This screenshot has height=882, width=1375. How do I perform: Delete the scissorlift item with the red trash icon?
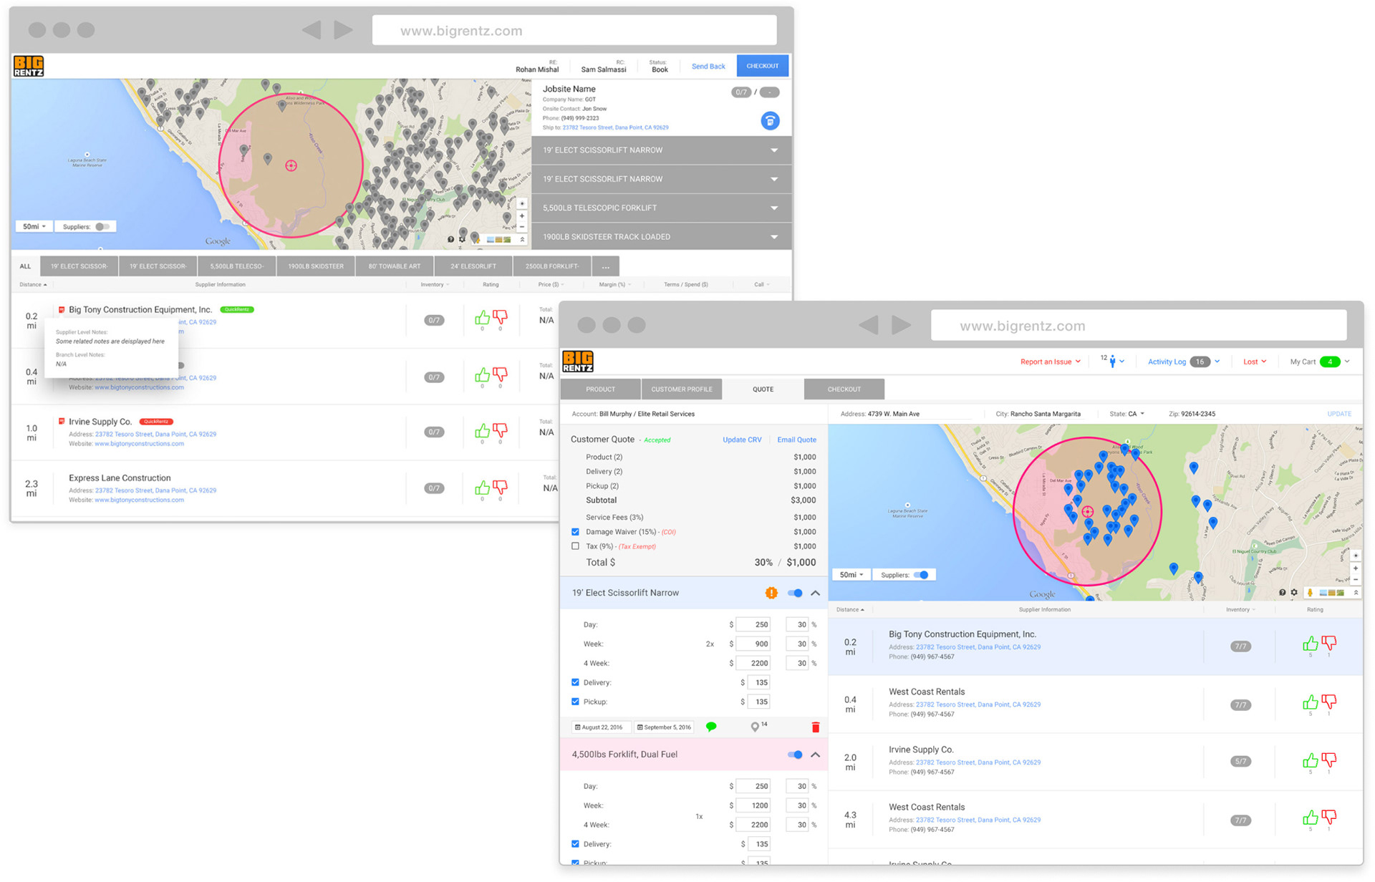tap(816, 727)
